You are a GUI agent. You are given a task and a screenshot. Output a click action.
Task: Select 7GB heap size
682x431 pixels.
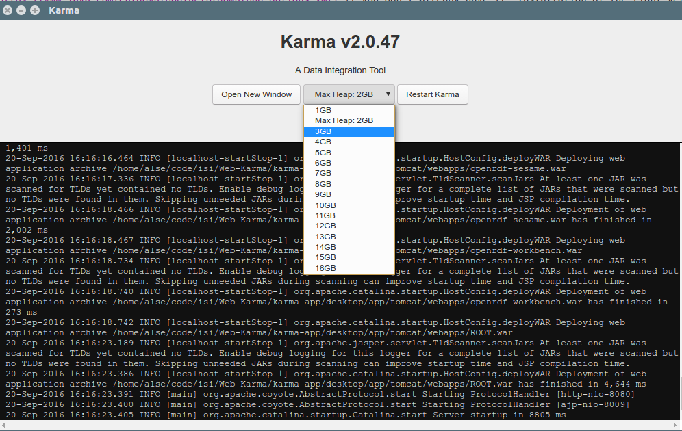click(x=349, y=173)
